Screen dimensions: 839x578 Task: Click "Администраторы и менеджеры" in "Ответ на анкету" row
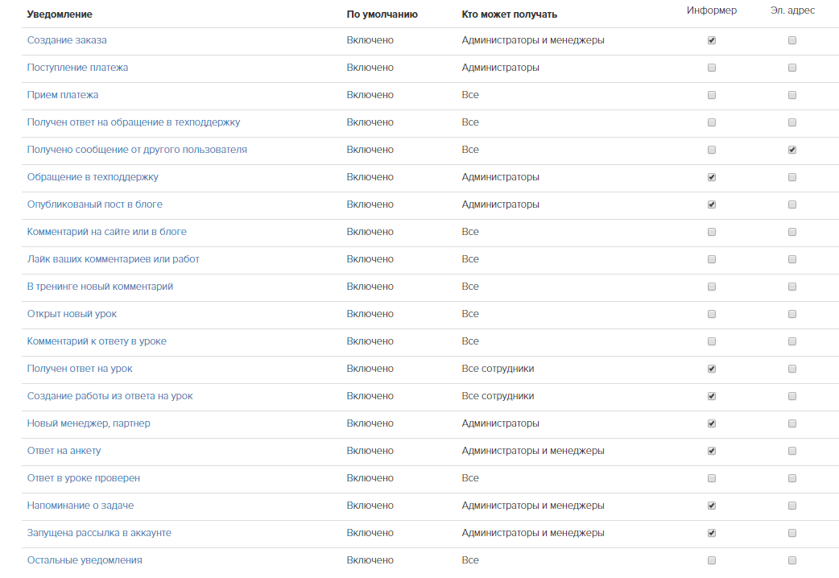tap(533, 450)
